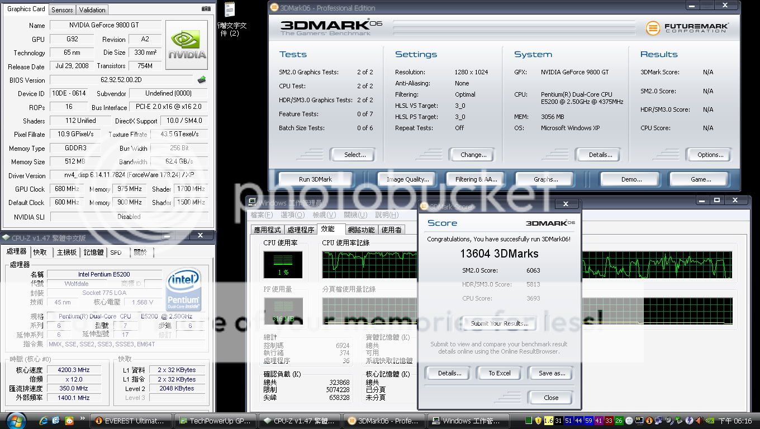
Task: Click the blue lightning bolt tray icon
Action: (x=689, y=421)
